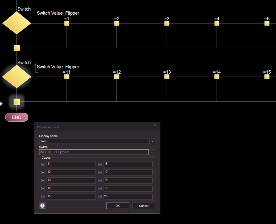The image size is (276, 224).
Task: Cancel the Switch properties dialog
Action: click(x=144, y=206)
